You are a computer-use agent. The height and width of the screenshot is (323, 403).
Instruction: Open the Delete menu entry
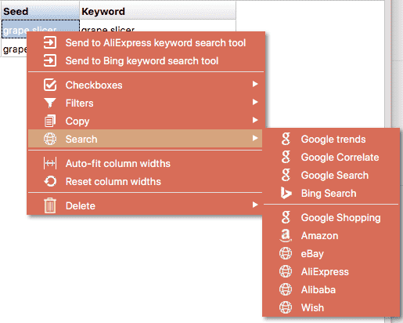pyautogui.click(x=145, y=205)
